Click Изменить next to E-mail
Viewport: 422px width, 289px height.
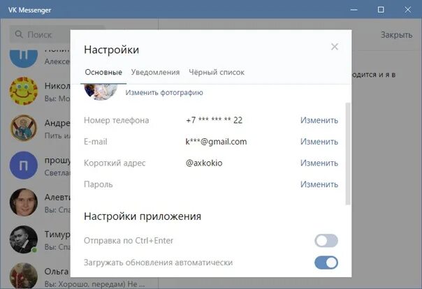319,142
